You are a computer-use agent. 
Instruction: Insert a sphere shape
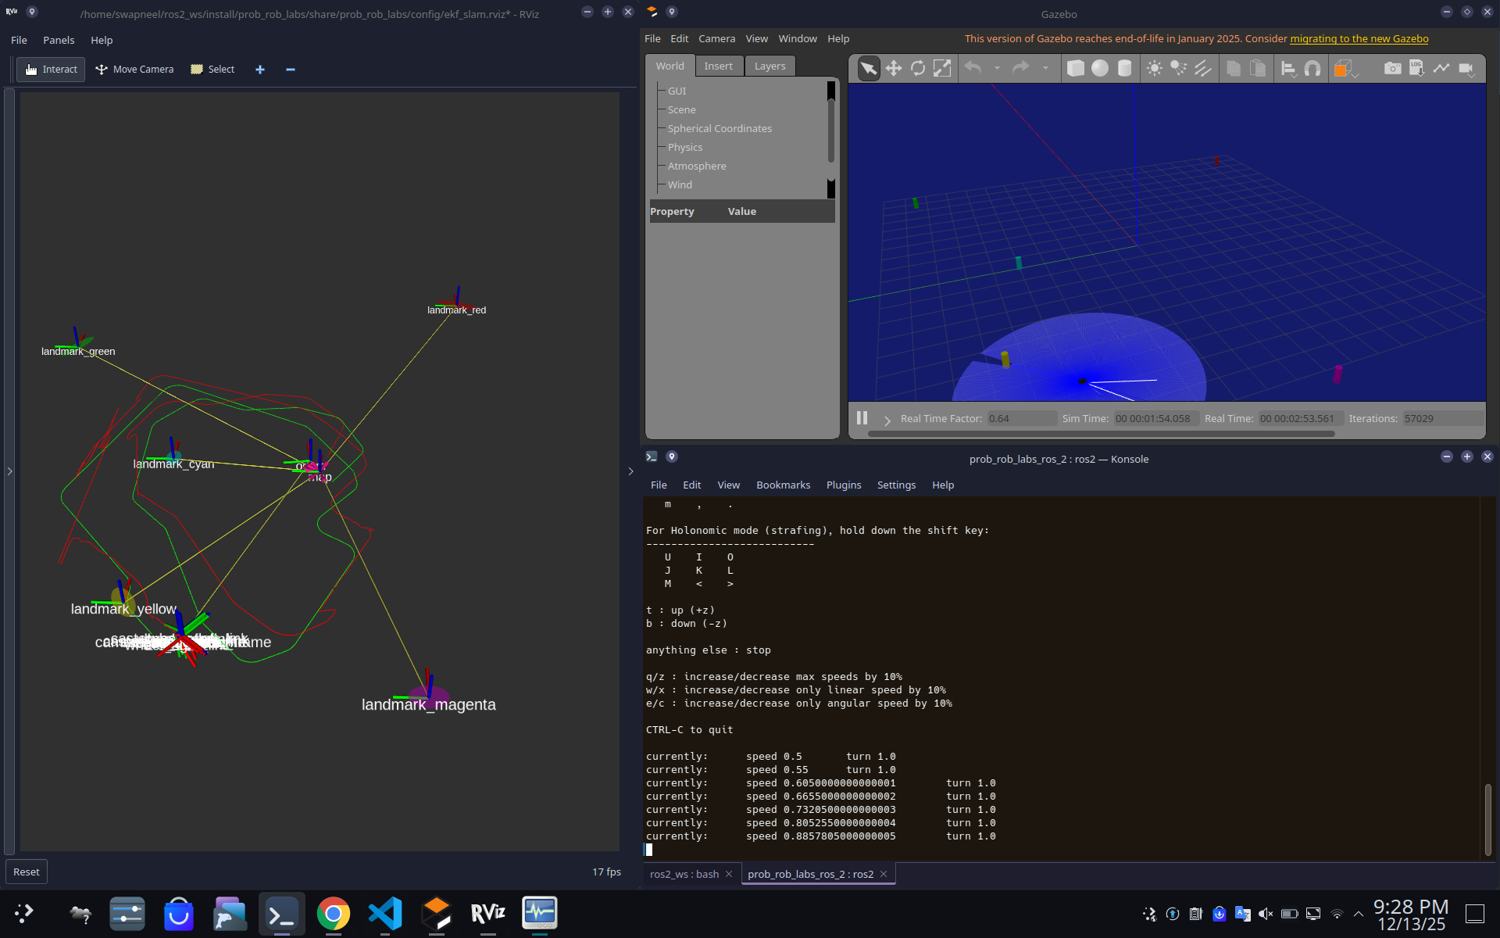click(x=1100, y=69)
